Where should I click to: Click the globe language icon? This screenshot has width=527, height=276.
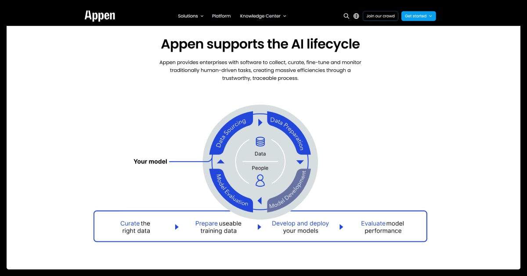coord(356,16)
